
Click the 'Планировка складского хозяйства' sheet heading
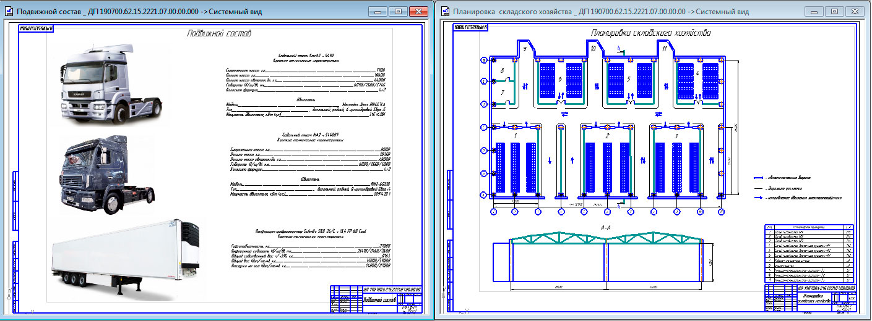650,33
